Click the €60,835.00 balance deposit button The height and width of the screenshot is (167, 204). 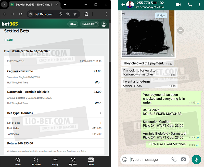tap(89, 24)
